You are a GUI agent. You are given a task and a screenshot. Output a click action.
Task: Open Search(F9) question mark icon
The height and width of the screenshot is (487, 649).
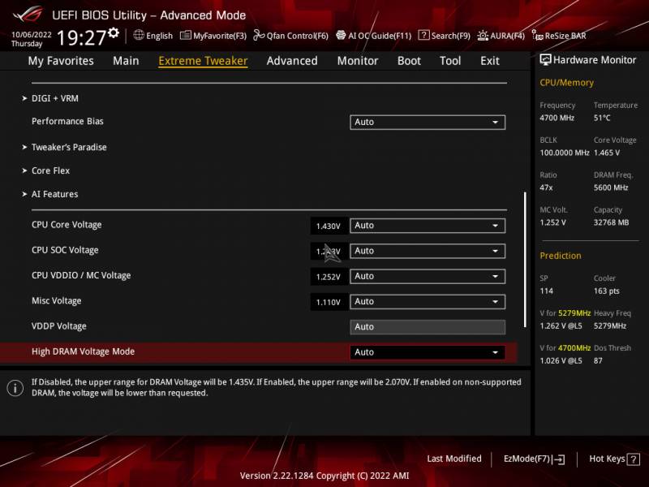[423, 35]
